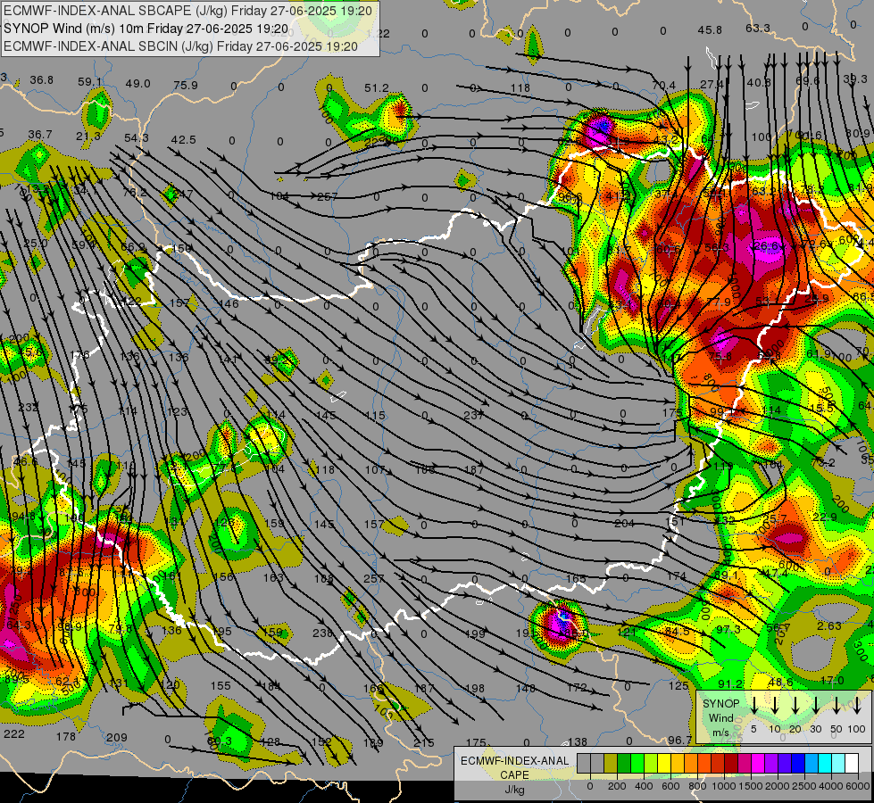
Task: Pick the white swatch left of 6000
Action: [x=853, y=763]
